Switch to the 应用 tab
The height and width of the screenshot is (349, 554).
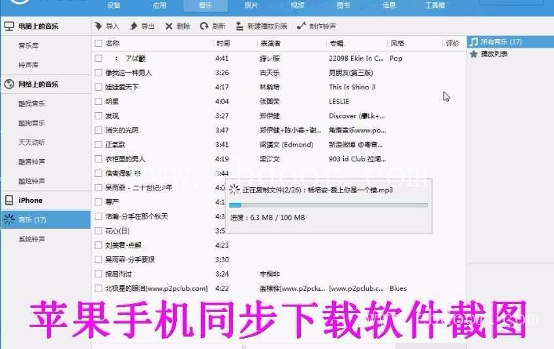click(x=159, y=5)
